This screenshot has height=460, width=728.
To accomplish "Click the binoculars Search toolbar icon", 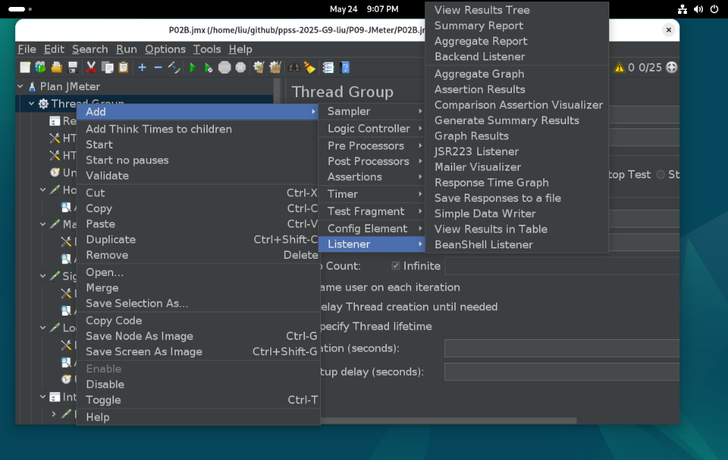I will point(294,68).
